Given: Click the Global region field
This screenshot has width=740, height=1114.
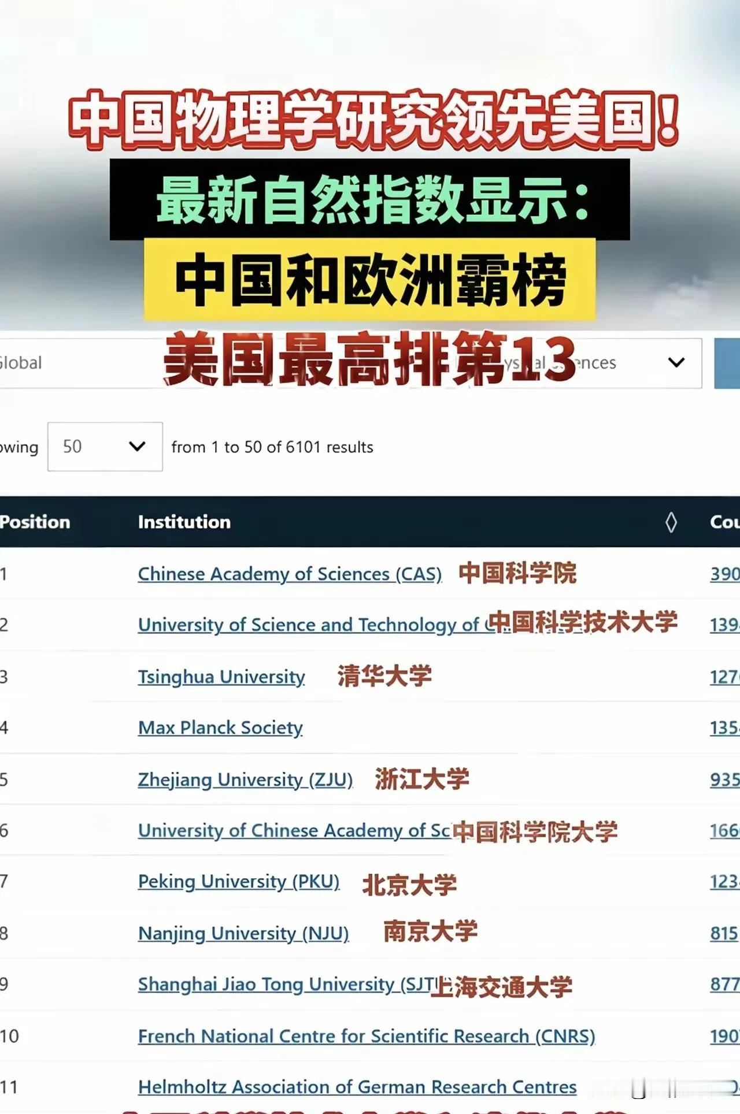Looking at the screenshot, I should (81, 363).
